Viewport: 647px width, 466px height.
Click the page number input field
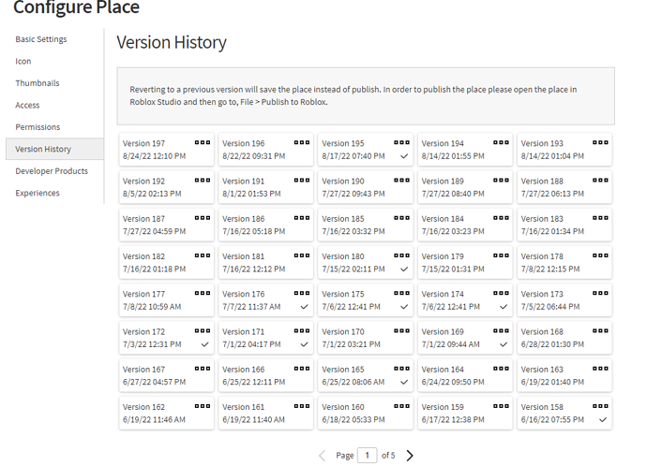coord(367,456)
